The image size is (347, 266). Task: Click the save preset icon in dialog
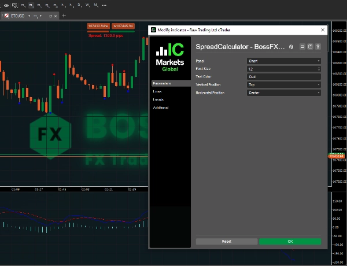pyautogui.click(x=310, y=46)
